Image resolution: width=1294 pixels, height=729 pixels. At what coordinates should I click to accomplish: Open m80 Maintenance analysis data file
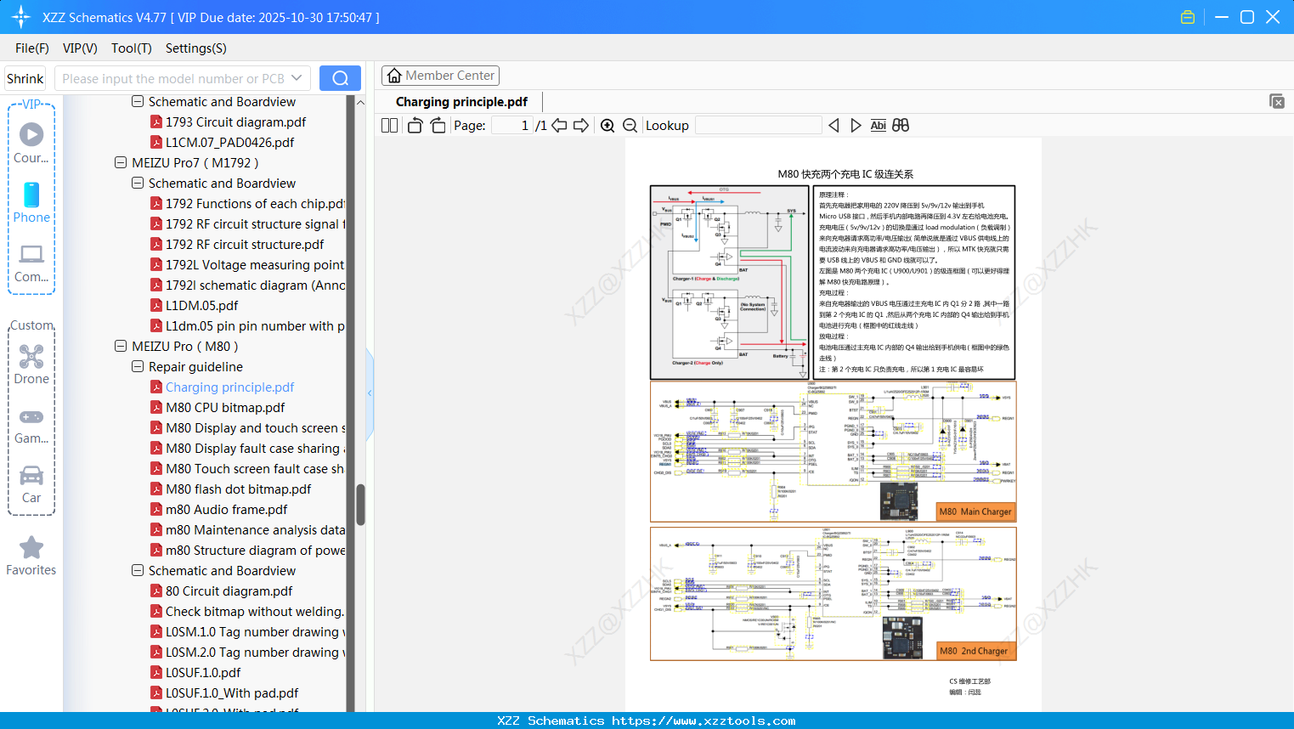click(247, 530)
